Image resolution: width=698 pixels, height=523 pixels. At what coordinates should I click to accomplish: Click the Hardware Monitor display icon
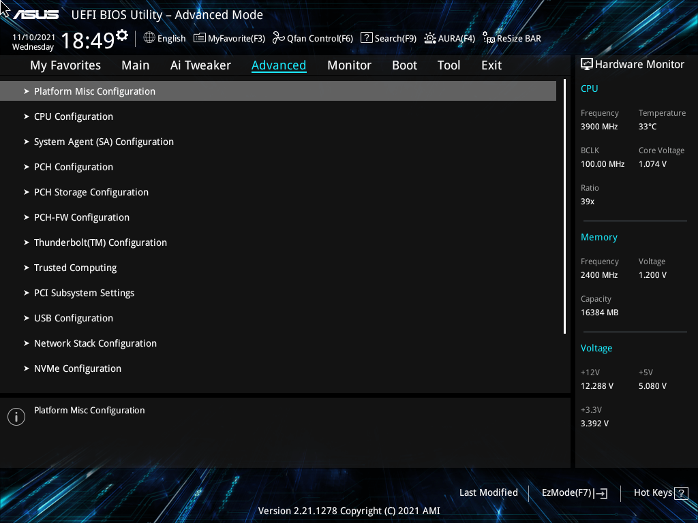pyautogui.click(x=587, y=65)
